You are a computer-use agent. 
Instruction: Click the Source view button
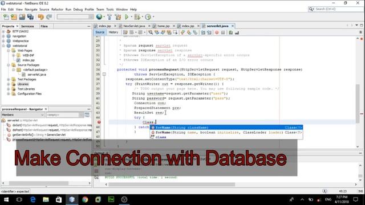(x=100, y=32)
